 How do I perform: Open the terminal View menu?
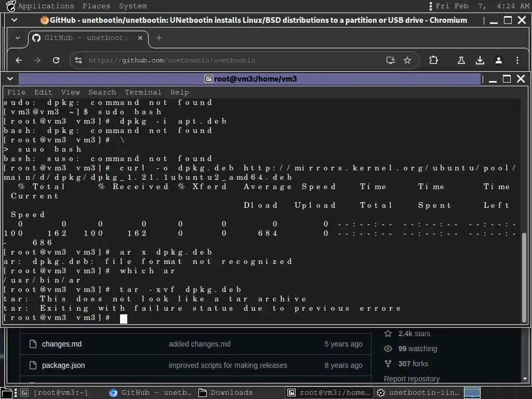[70, 92]
